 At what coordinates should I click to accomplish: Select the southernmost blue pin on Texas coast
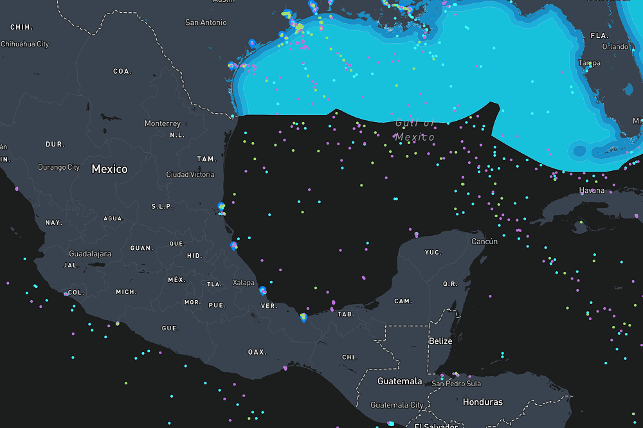(x=231, y=65)
